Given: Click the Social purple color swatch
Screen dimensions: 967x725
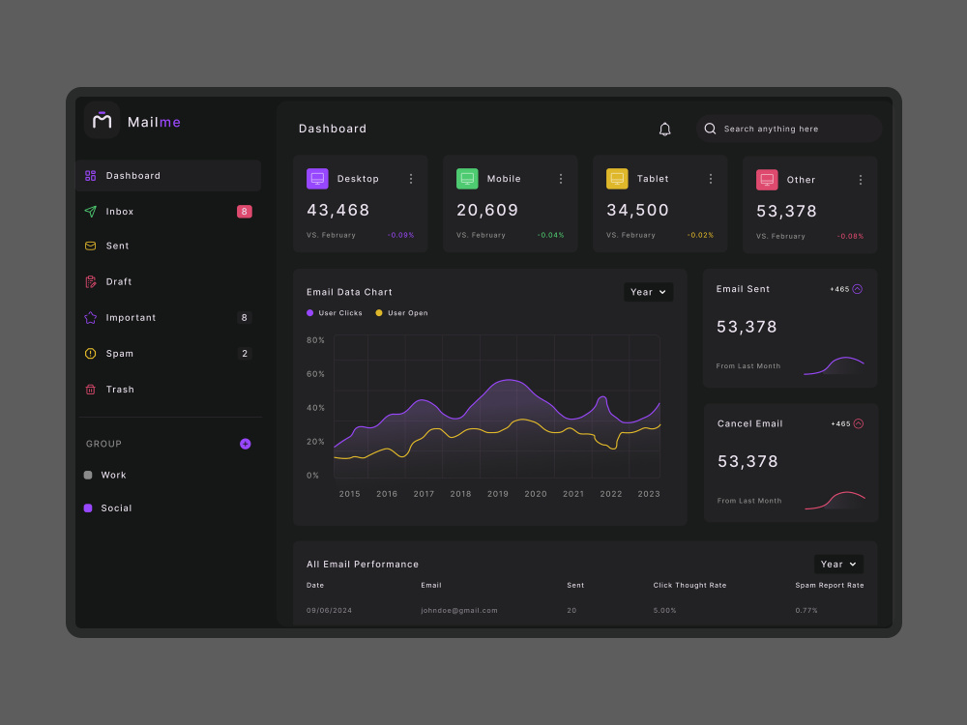Looking at the screenshot, I should (x=88, y=508).
